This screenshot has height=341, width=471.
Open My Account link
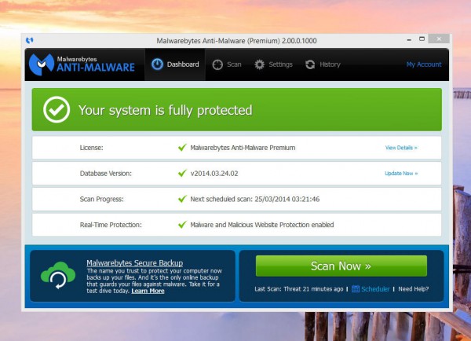[x=424, y=64]
